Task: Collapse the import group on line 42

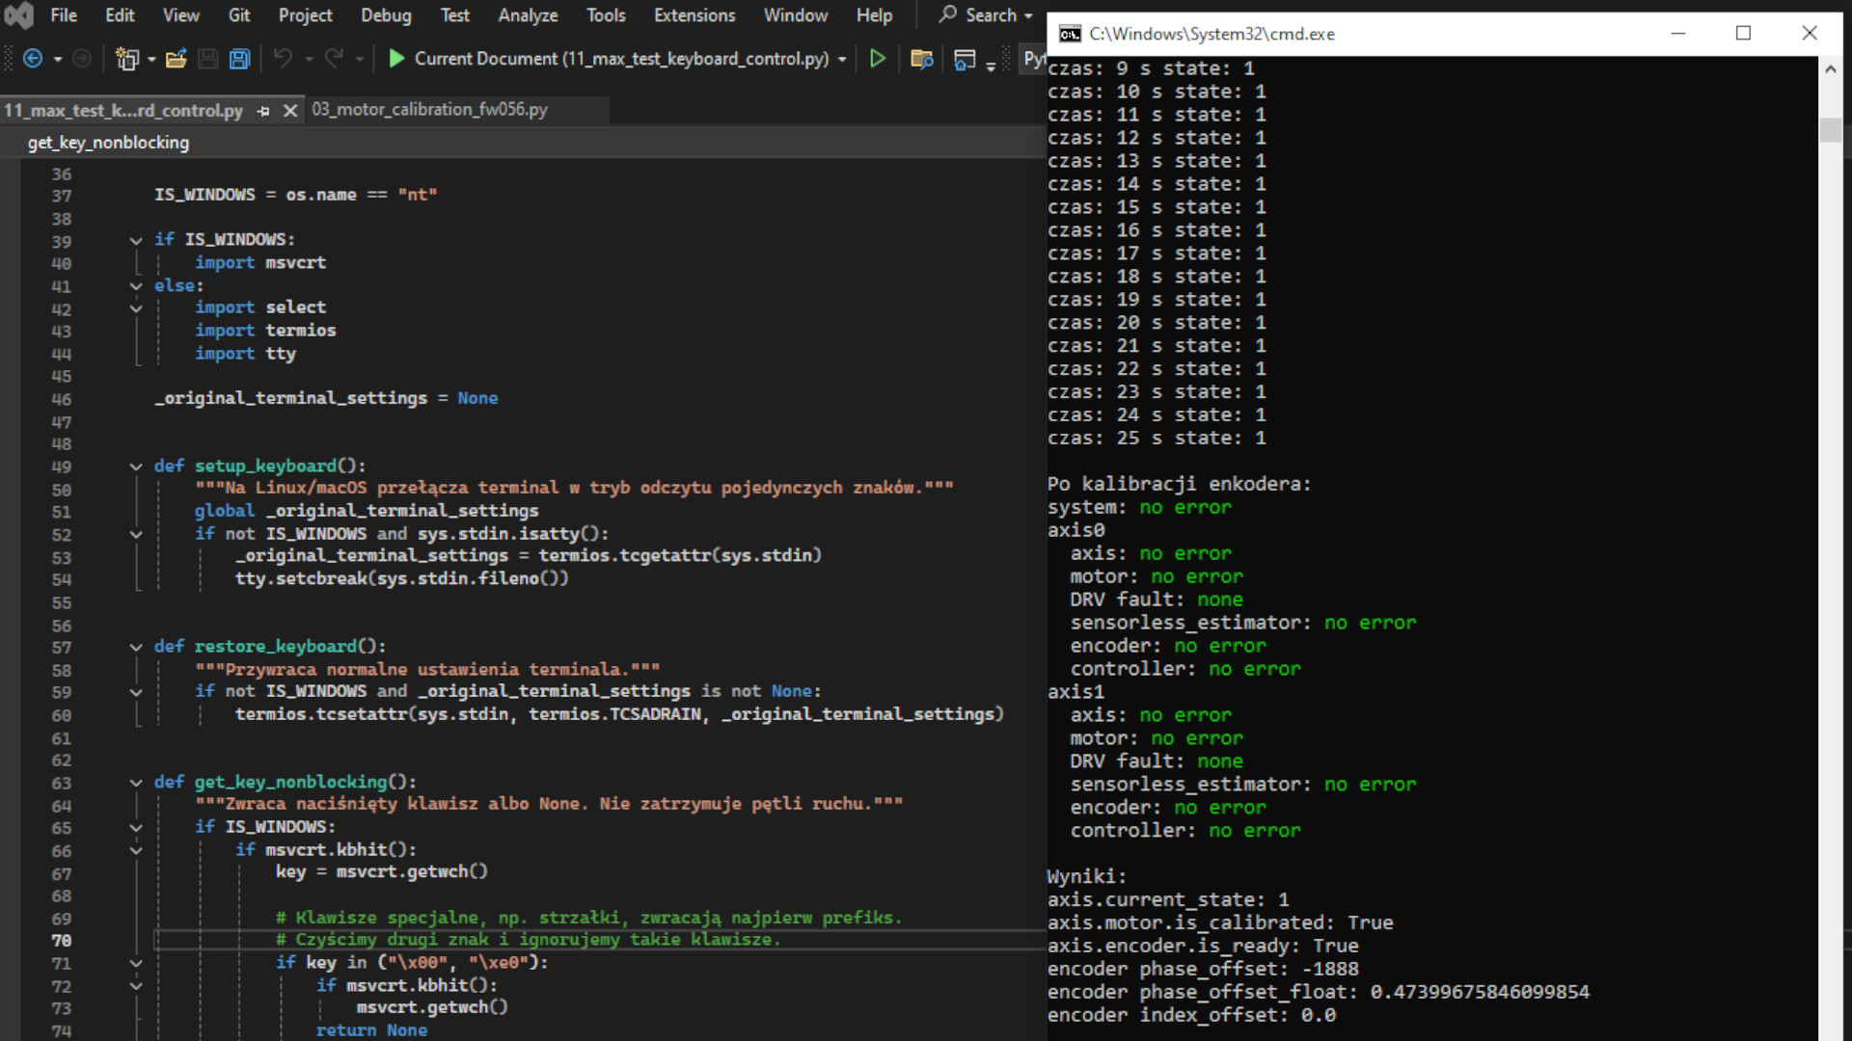Action: (x=136, y=308)
